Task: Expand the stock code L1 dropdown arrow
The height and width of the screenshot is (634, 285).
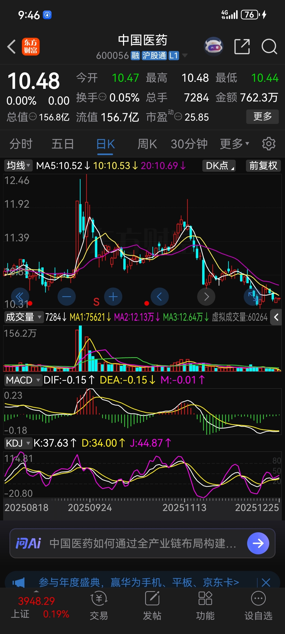Action: pos(185,55)
